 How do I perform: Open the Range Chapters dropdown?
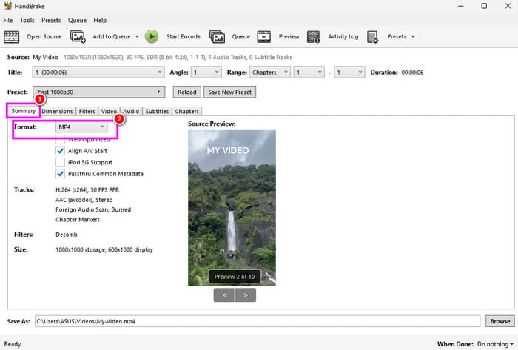point(270,73)
